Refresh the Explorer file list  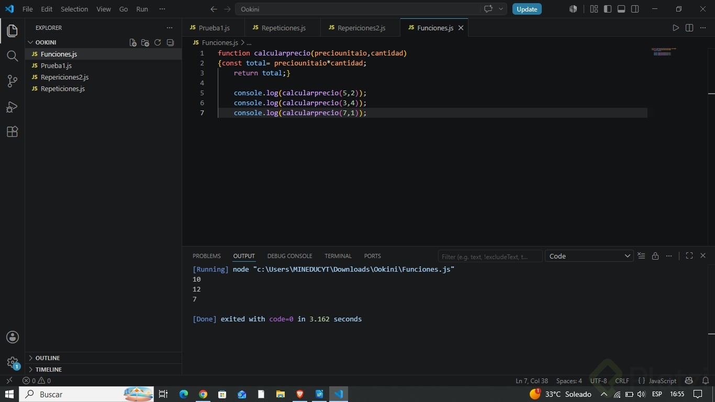pos(158,42)
